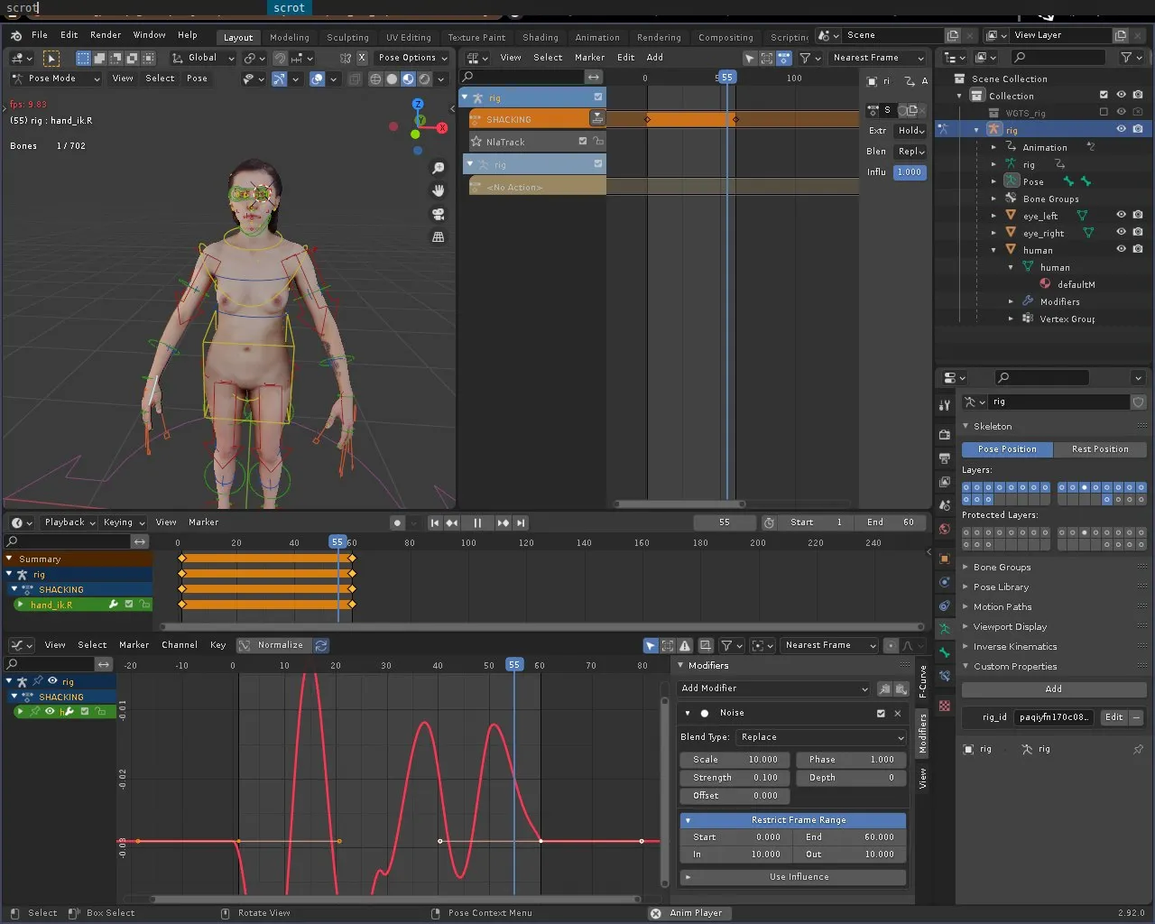Open the Render menu
Screen dimensions: 1155x924
[106, 34]
